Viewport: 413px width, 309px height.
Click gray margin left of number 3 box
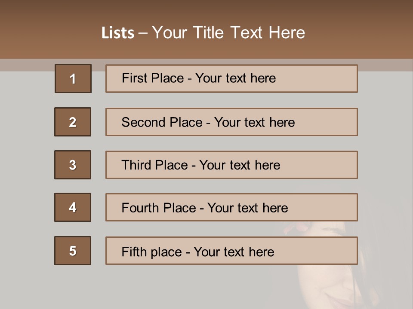(x=26, y=165)
